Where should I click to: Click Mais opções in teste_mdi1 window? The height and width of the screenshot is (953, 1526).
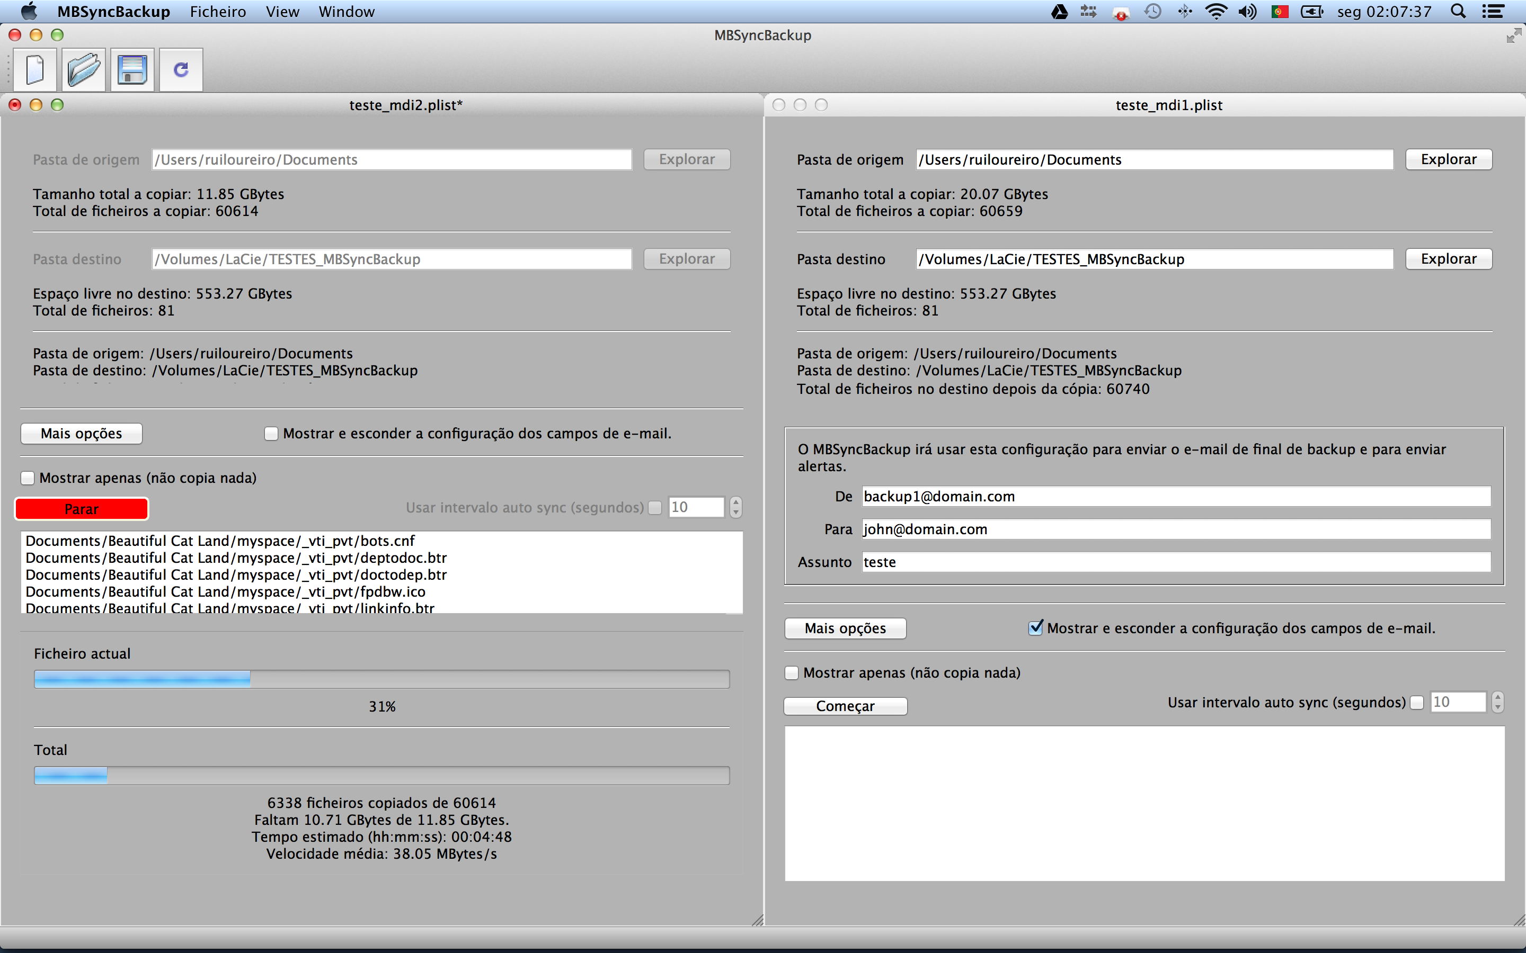846,628
